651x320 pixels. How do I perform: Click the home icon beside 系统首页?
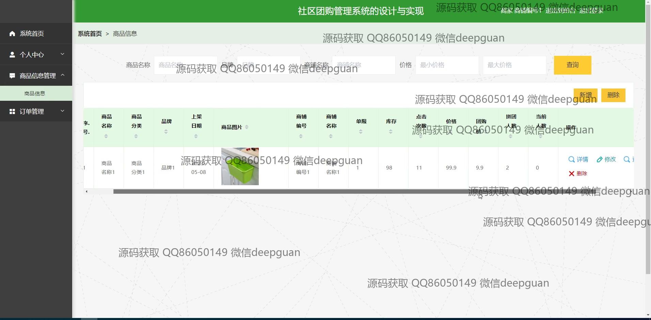click(x=12, y=33)
